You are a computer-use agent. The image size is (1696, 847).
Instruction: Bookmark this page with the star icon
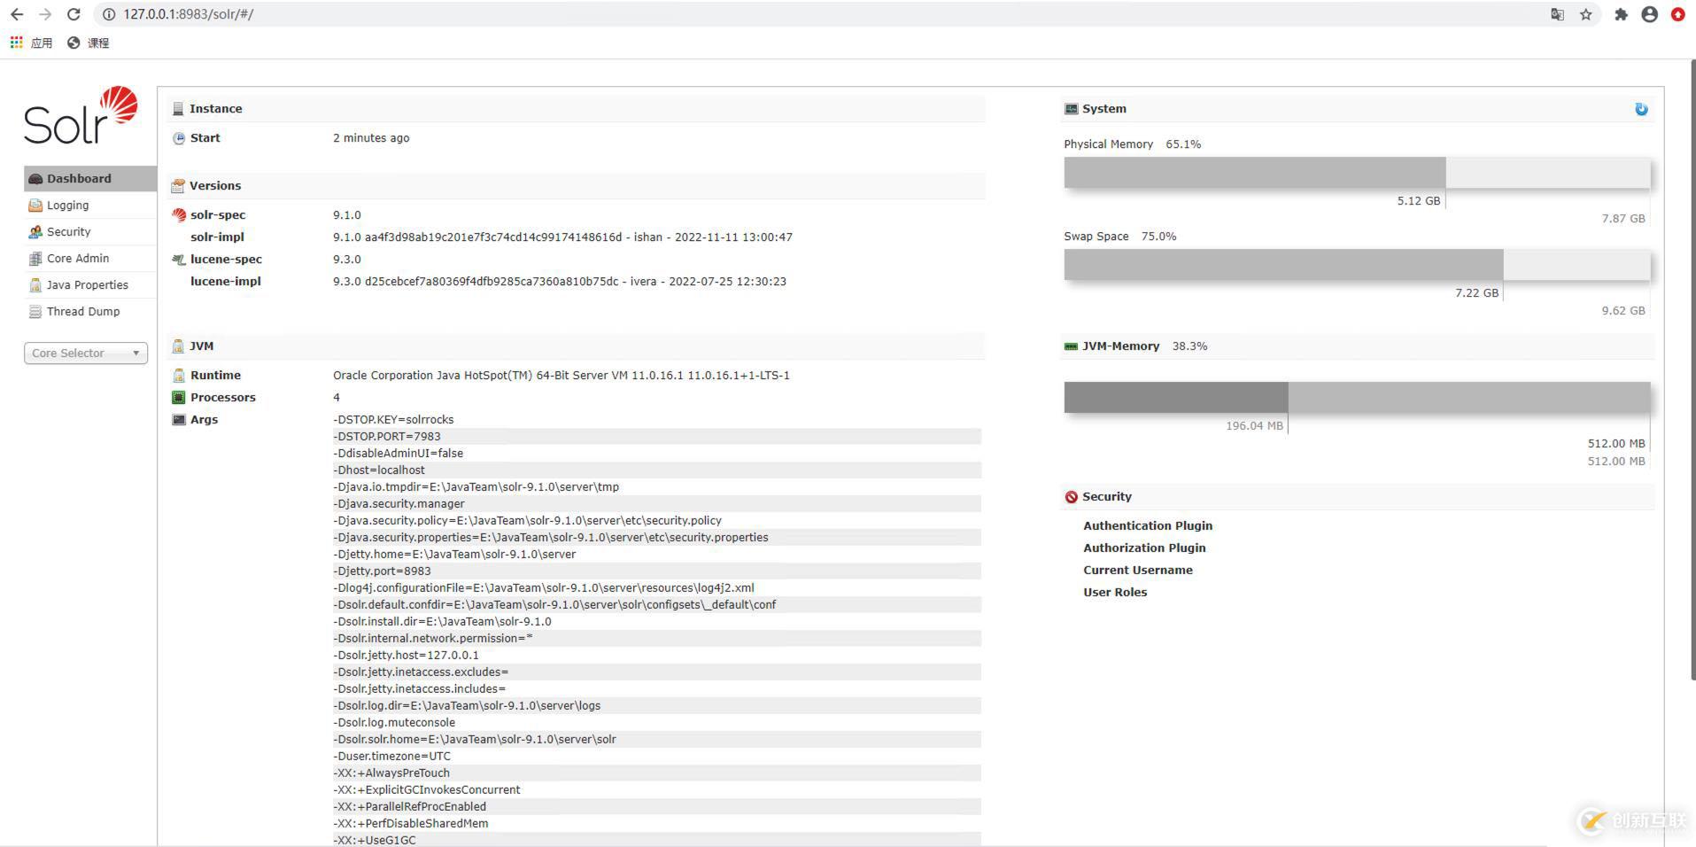[1585, 14]
